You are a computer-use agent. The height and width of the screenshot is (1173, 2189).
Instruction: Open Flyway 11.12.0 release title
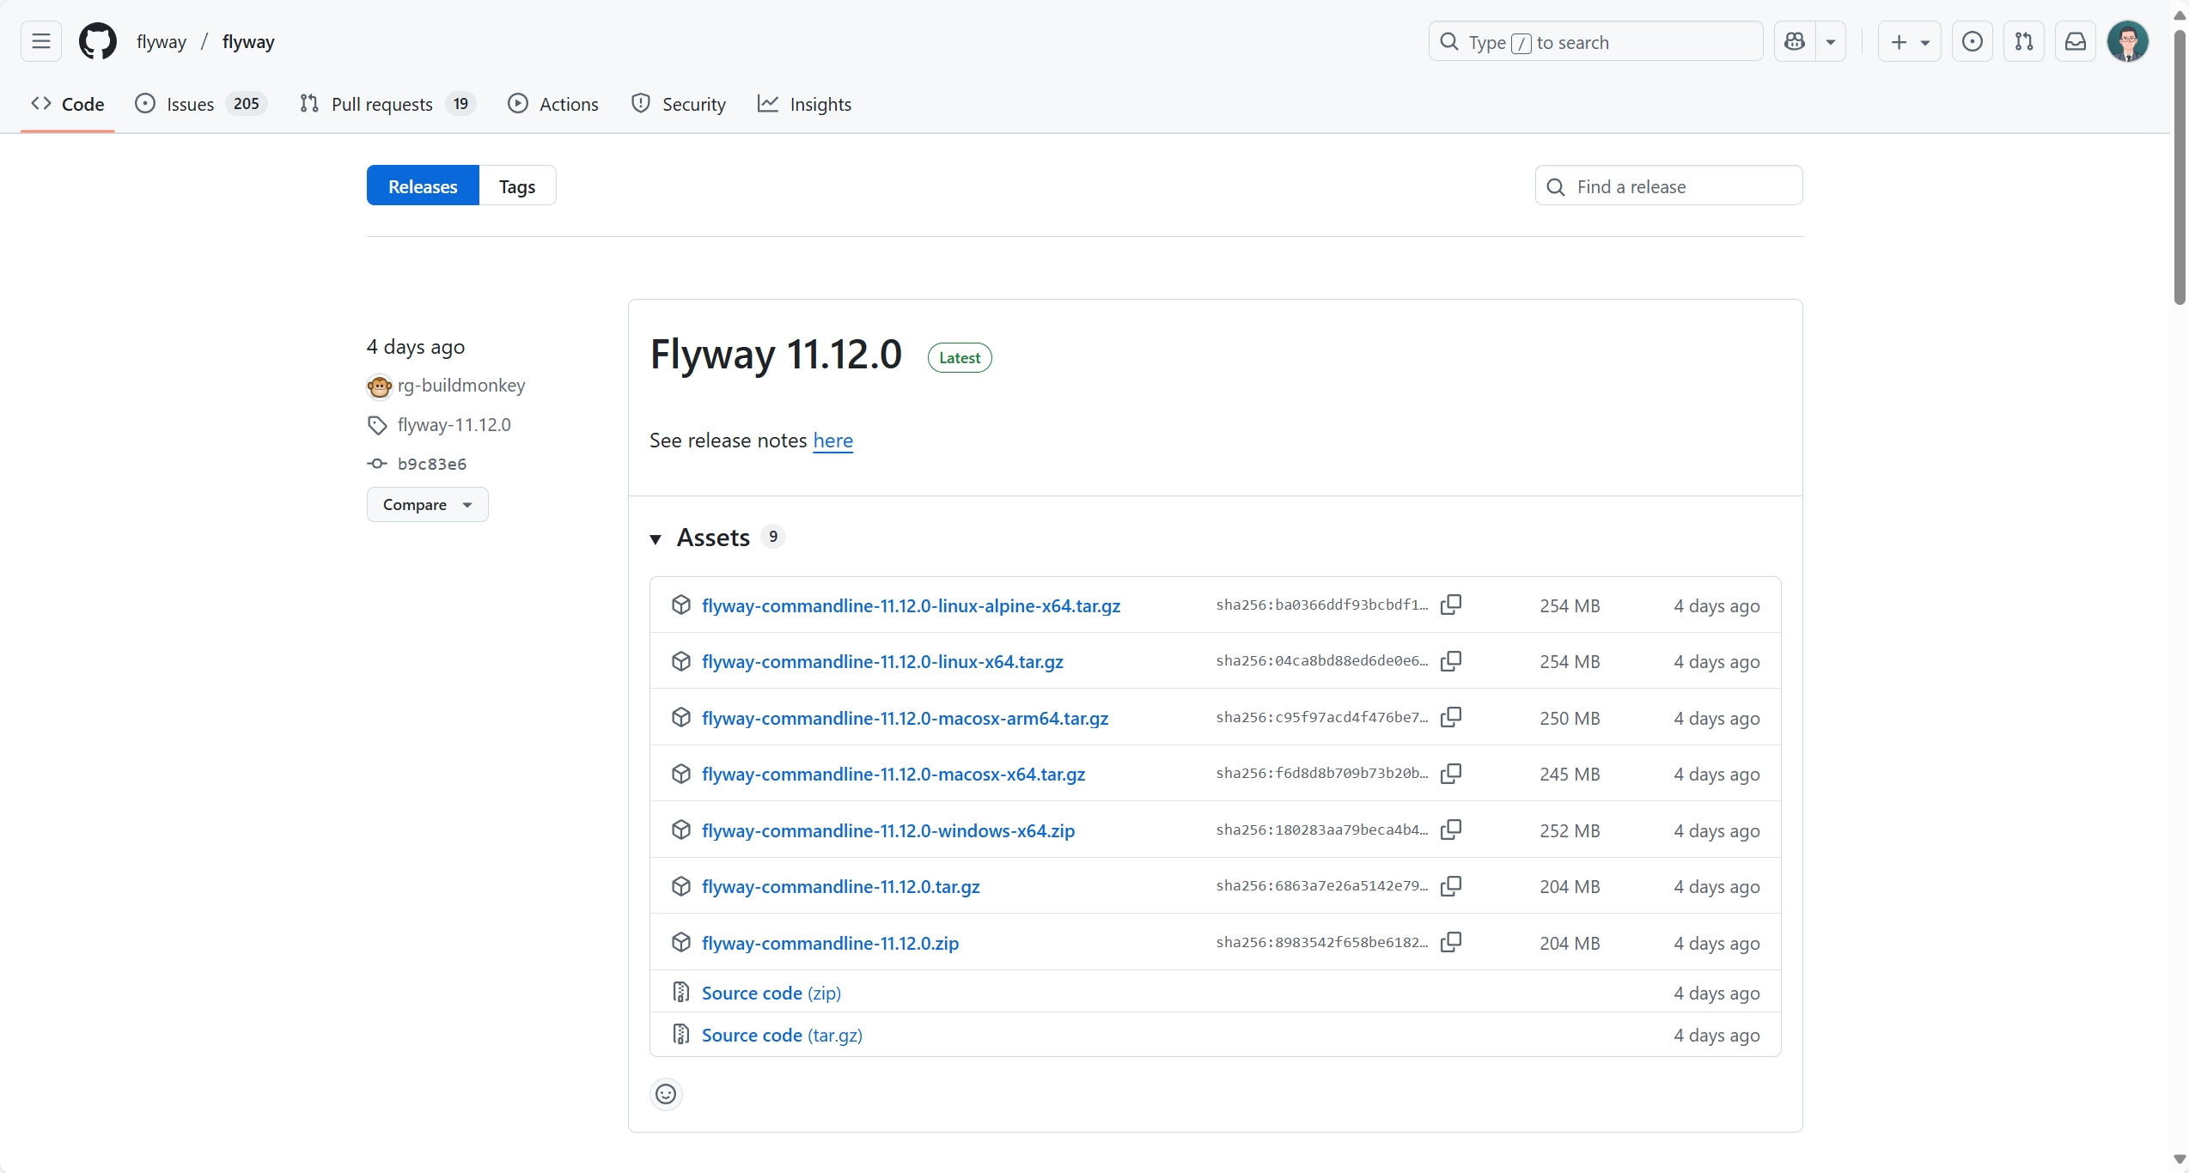776,354
